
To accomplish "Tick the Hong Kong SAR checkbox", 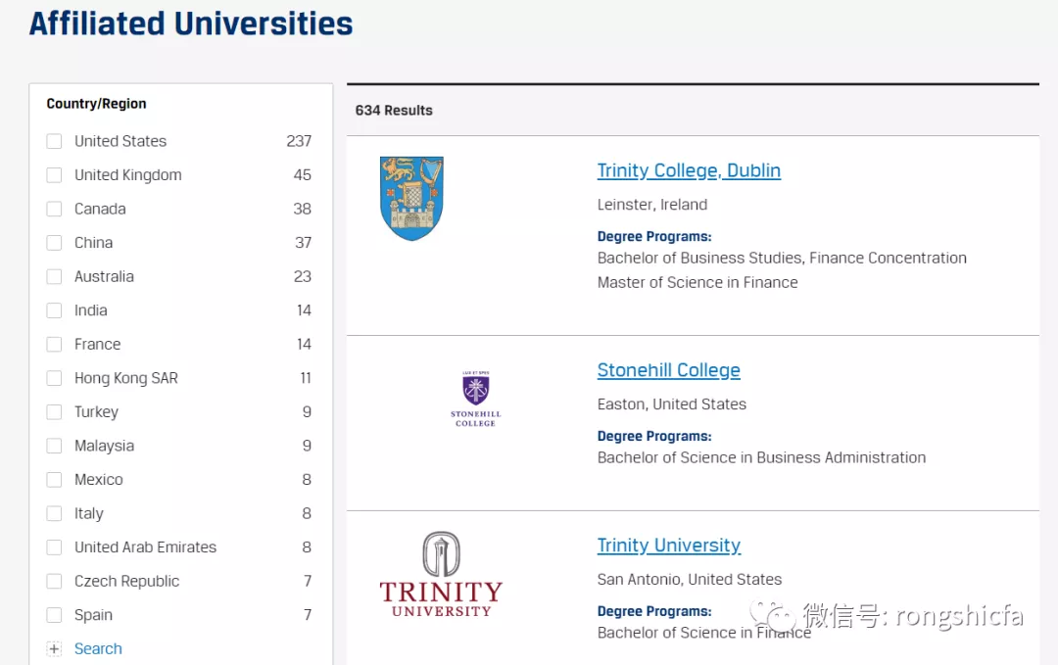I will pyautogui.click(x=54, y=378).
